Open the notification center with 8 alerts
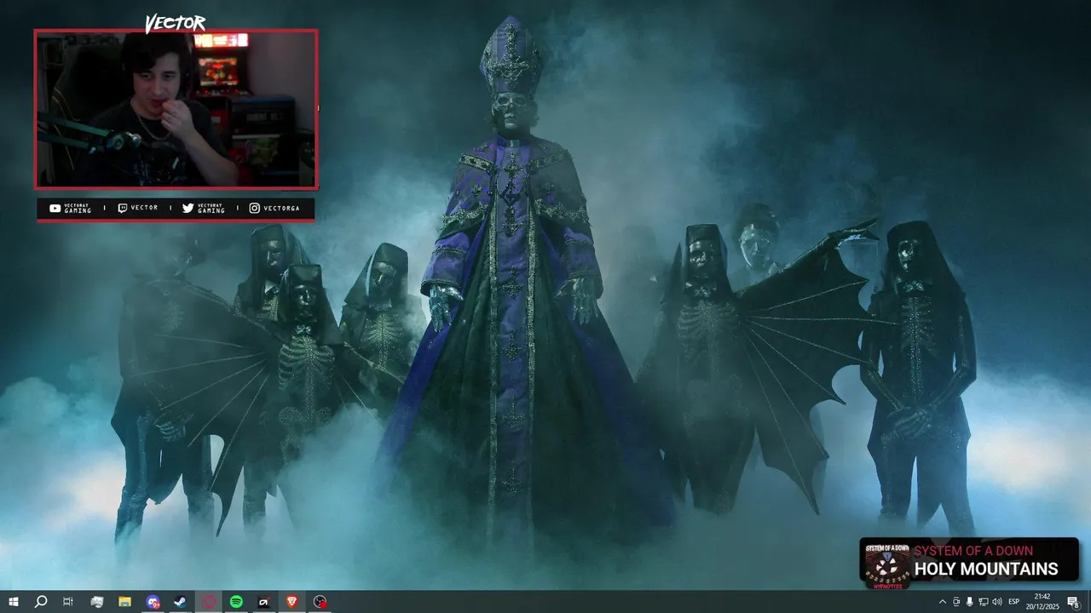The height and width of the screenshot is (613, 1091). click(1073, 602)
